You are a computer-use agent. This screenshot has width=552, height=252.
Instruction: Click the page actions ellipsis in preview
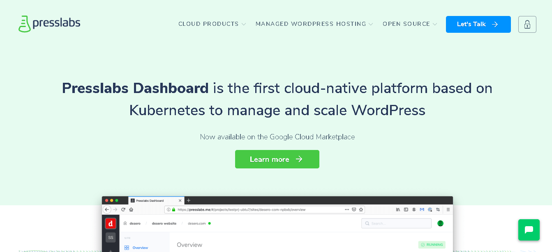347,209
